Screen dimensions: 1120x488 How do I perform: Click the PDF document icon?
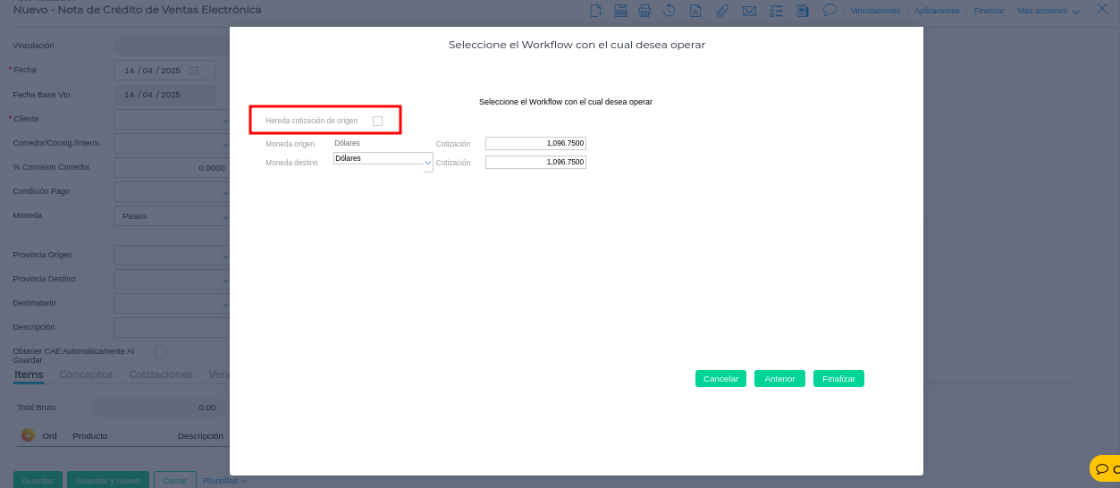pyautogui.click(x=695, y=11)
